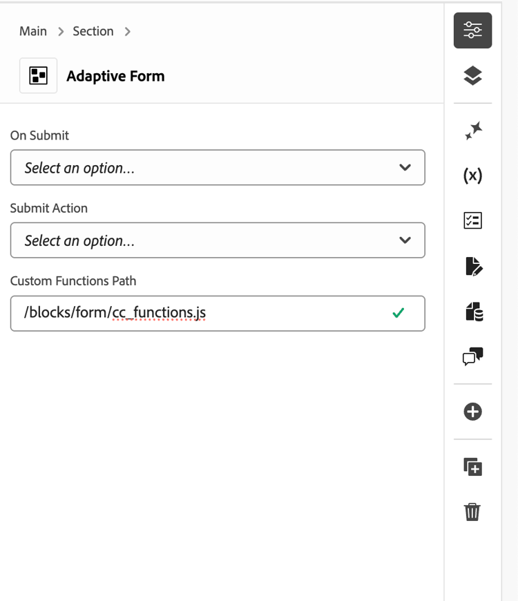The image size is (518, 601).
Task: Expand the On Submit dropdown
Action: point(218,168)
